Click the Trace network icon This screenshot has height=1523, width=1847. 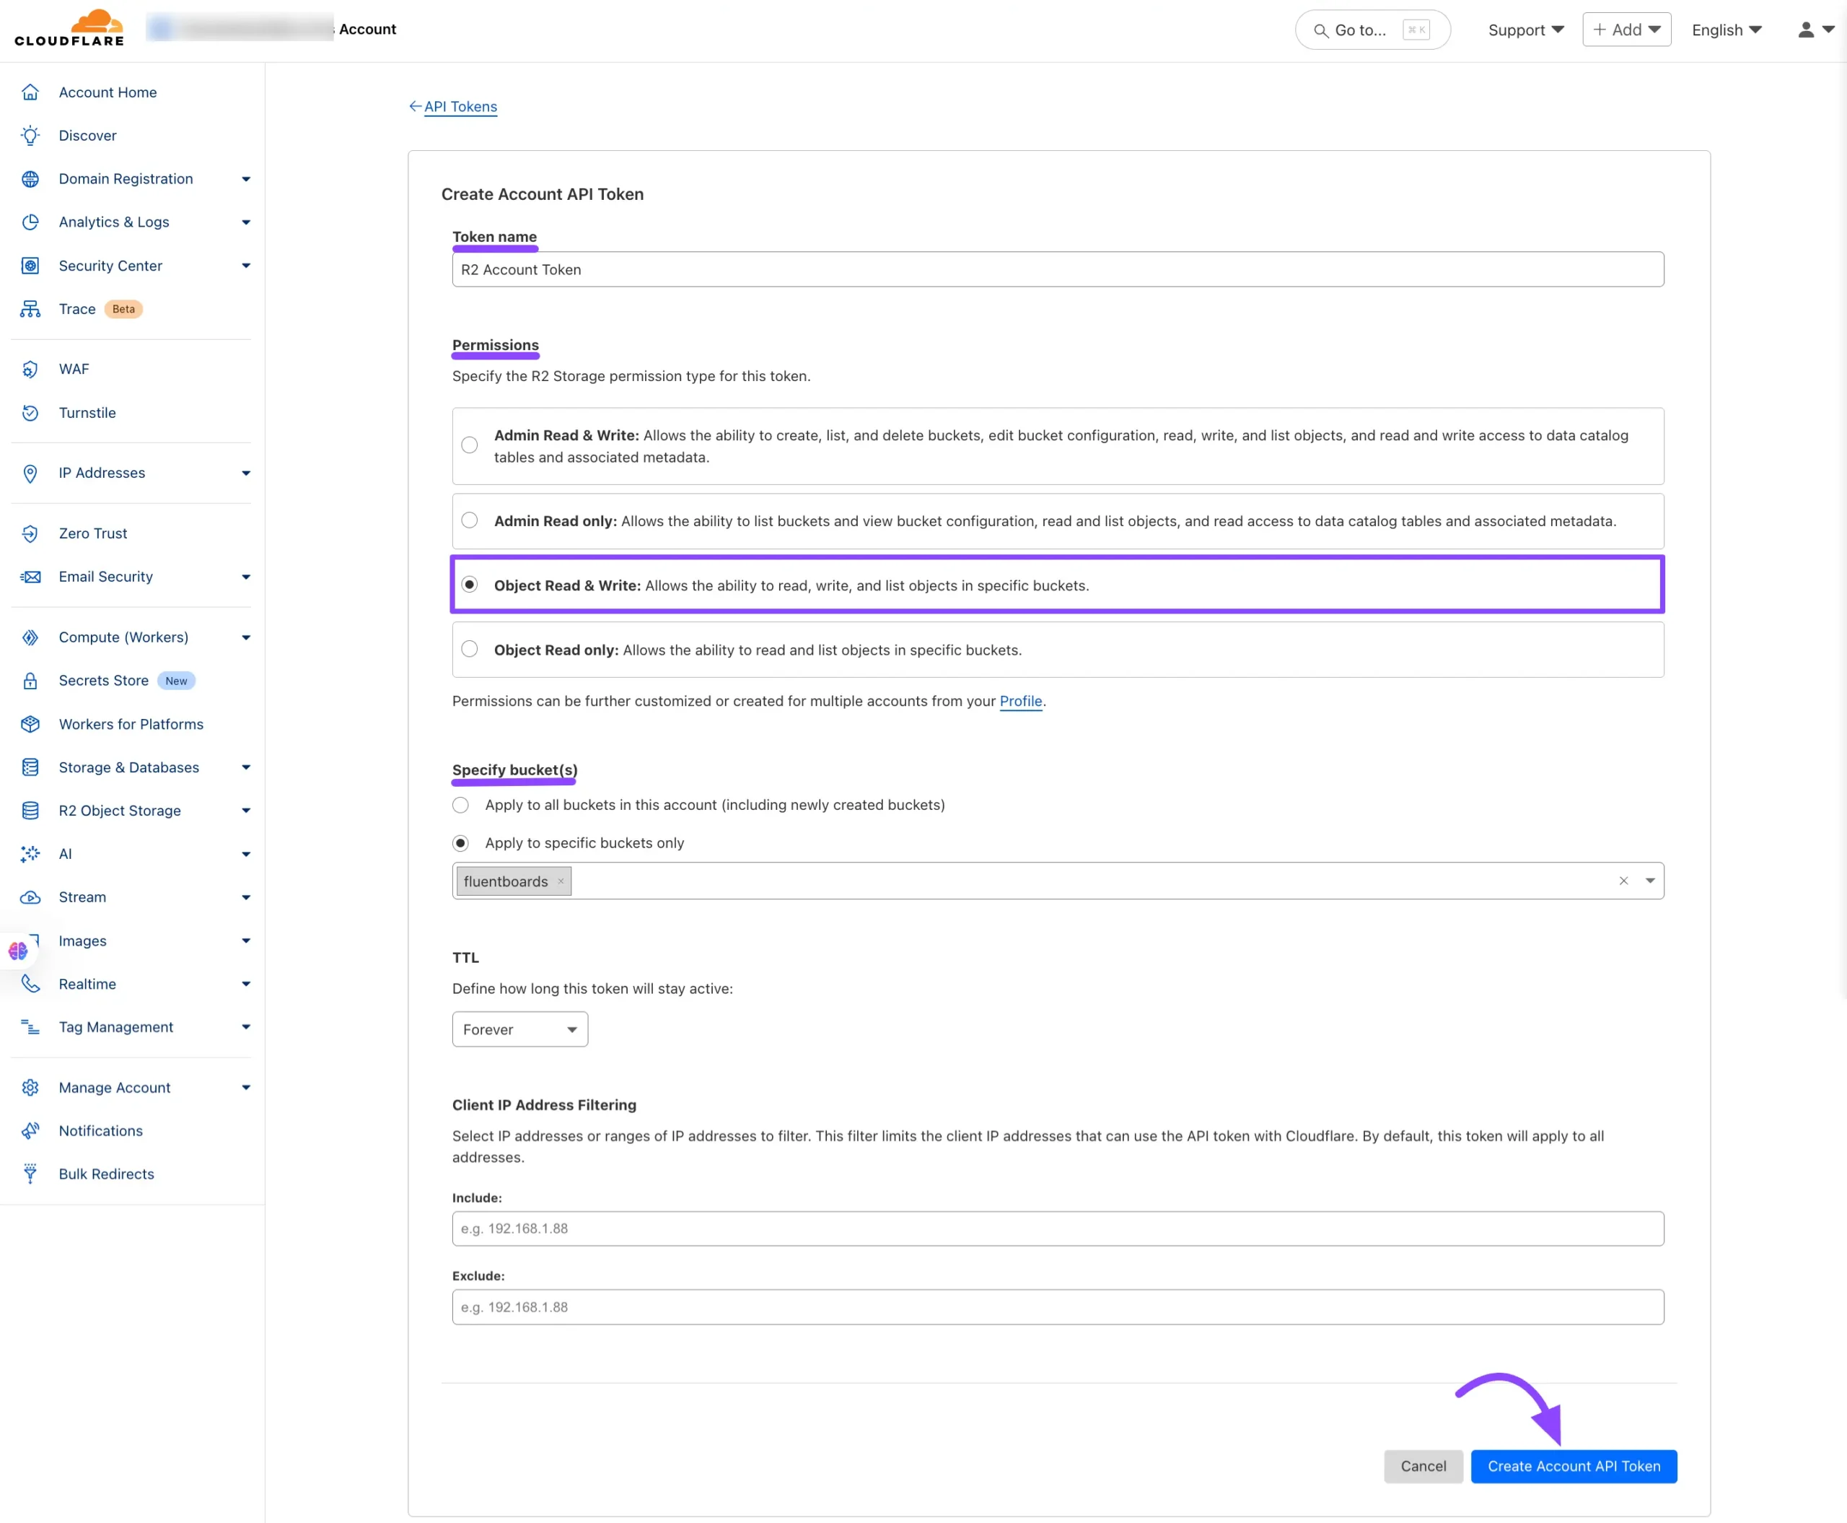[x=31, y=309]
